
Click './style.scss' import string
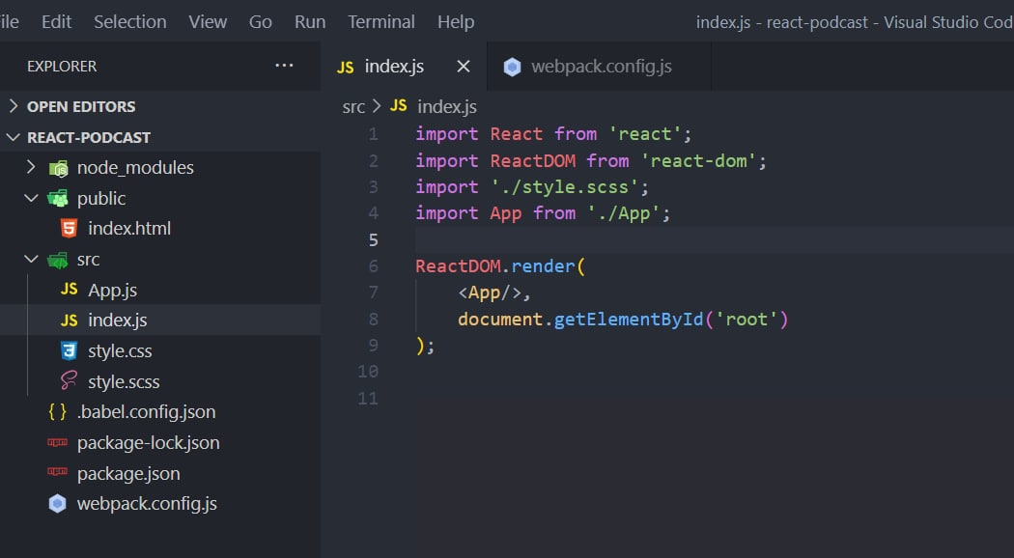pos(564,187)
